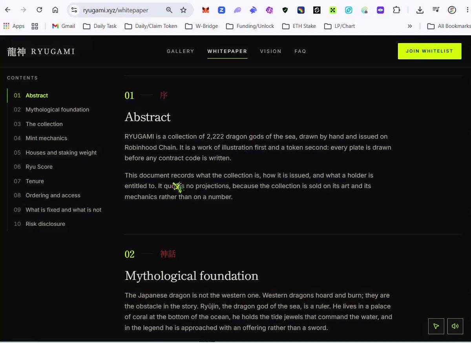Bookmark this page with the star icon
The width and height of the screenshot is (471, 343).
point(183,10)
